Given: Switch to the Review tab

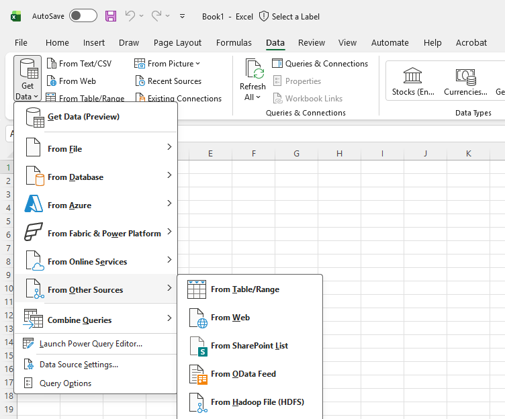Looking at the screenshot, I should pyautogui.click(x=312, y=42).
